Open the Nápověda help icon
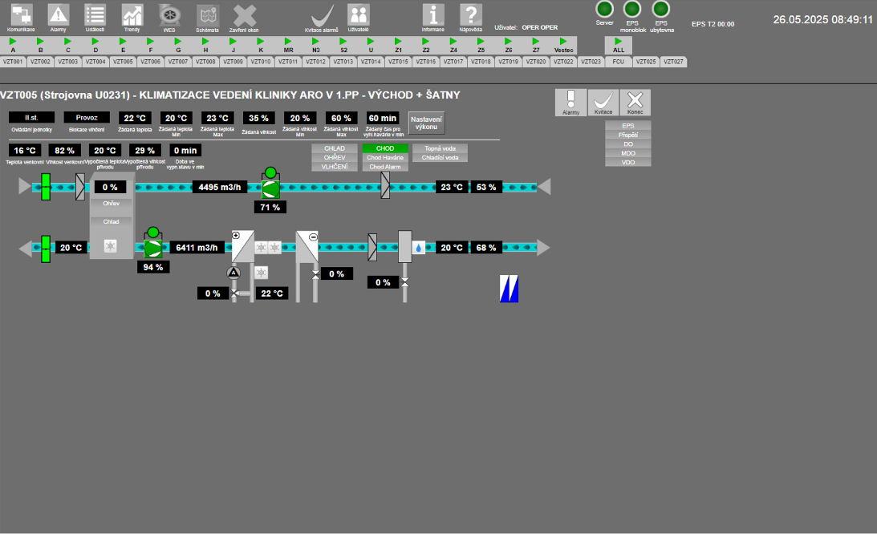Screen dimensions: 877x534 tap(470, 14)
